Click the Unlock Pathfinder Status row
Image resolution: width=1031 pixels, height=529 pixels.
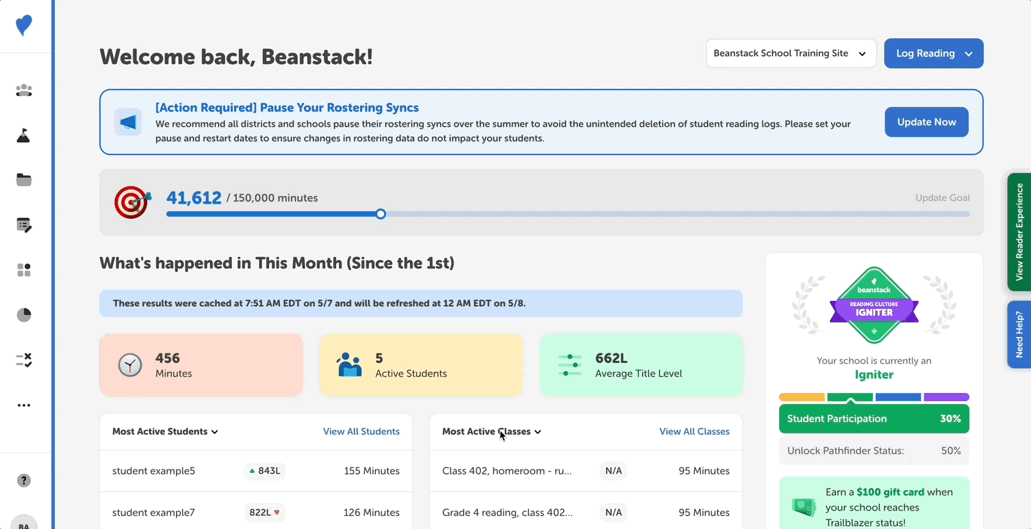(x=874, y=451)
